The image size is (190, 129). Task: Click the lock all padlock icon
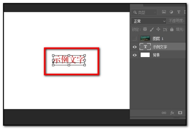[172, 29]
